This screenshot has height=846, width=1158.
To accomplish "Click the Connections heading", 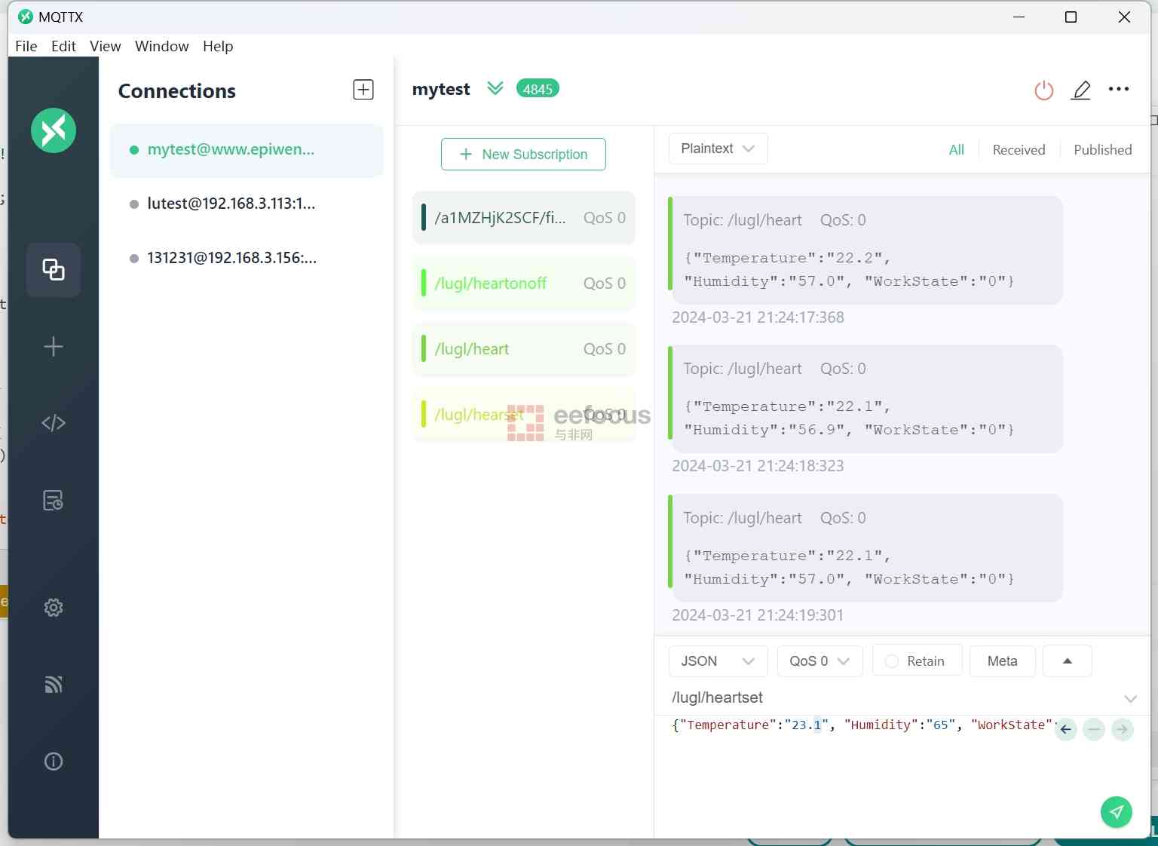I will click(177, 91).
